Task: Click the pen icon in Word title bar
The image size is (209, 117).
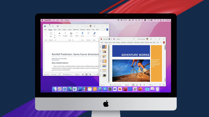Action: (x=94, y=26)
